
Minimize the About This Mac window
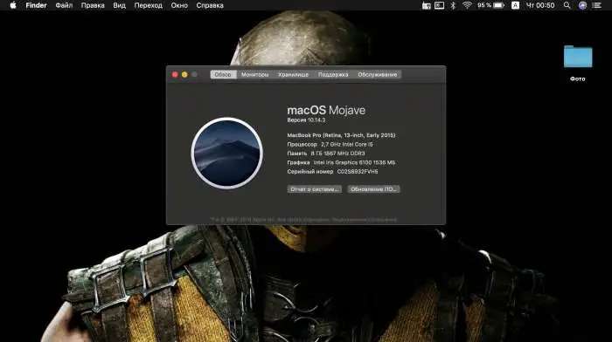pos(184,74)
